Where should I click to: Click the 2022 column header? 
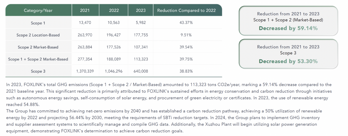[114, 11]
